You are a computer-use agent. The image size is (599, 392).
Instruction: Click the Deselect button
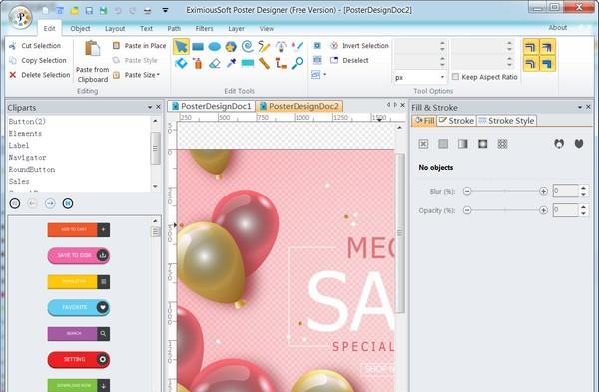(x=349, y=60)
